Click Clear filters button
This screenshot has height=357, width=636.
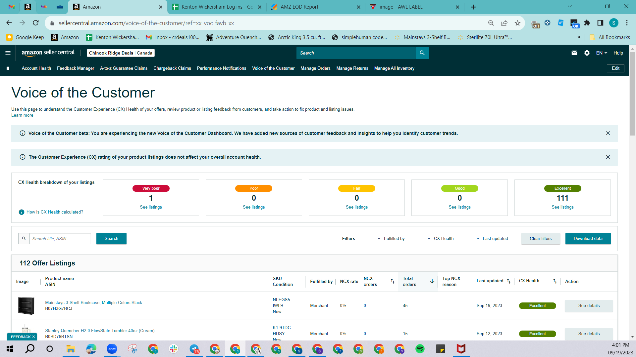[x=541, y=239]
